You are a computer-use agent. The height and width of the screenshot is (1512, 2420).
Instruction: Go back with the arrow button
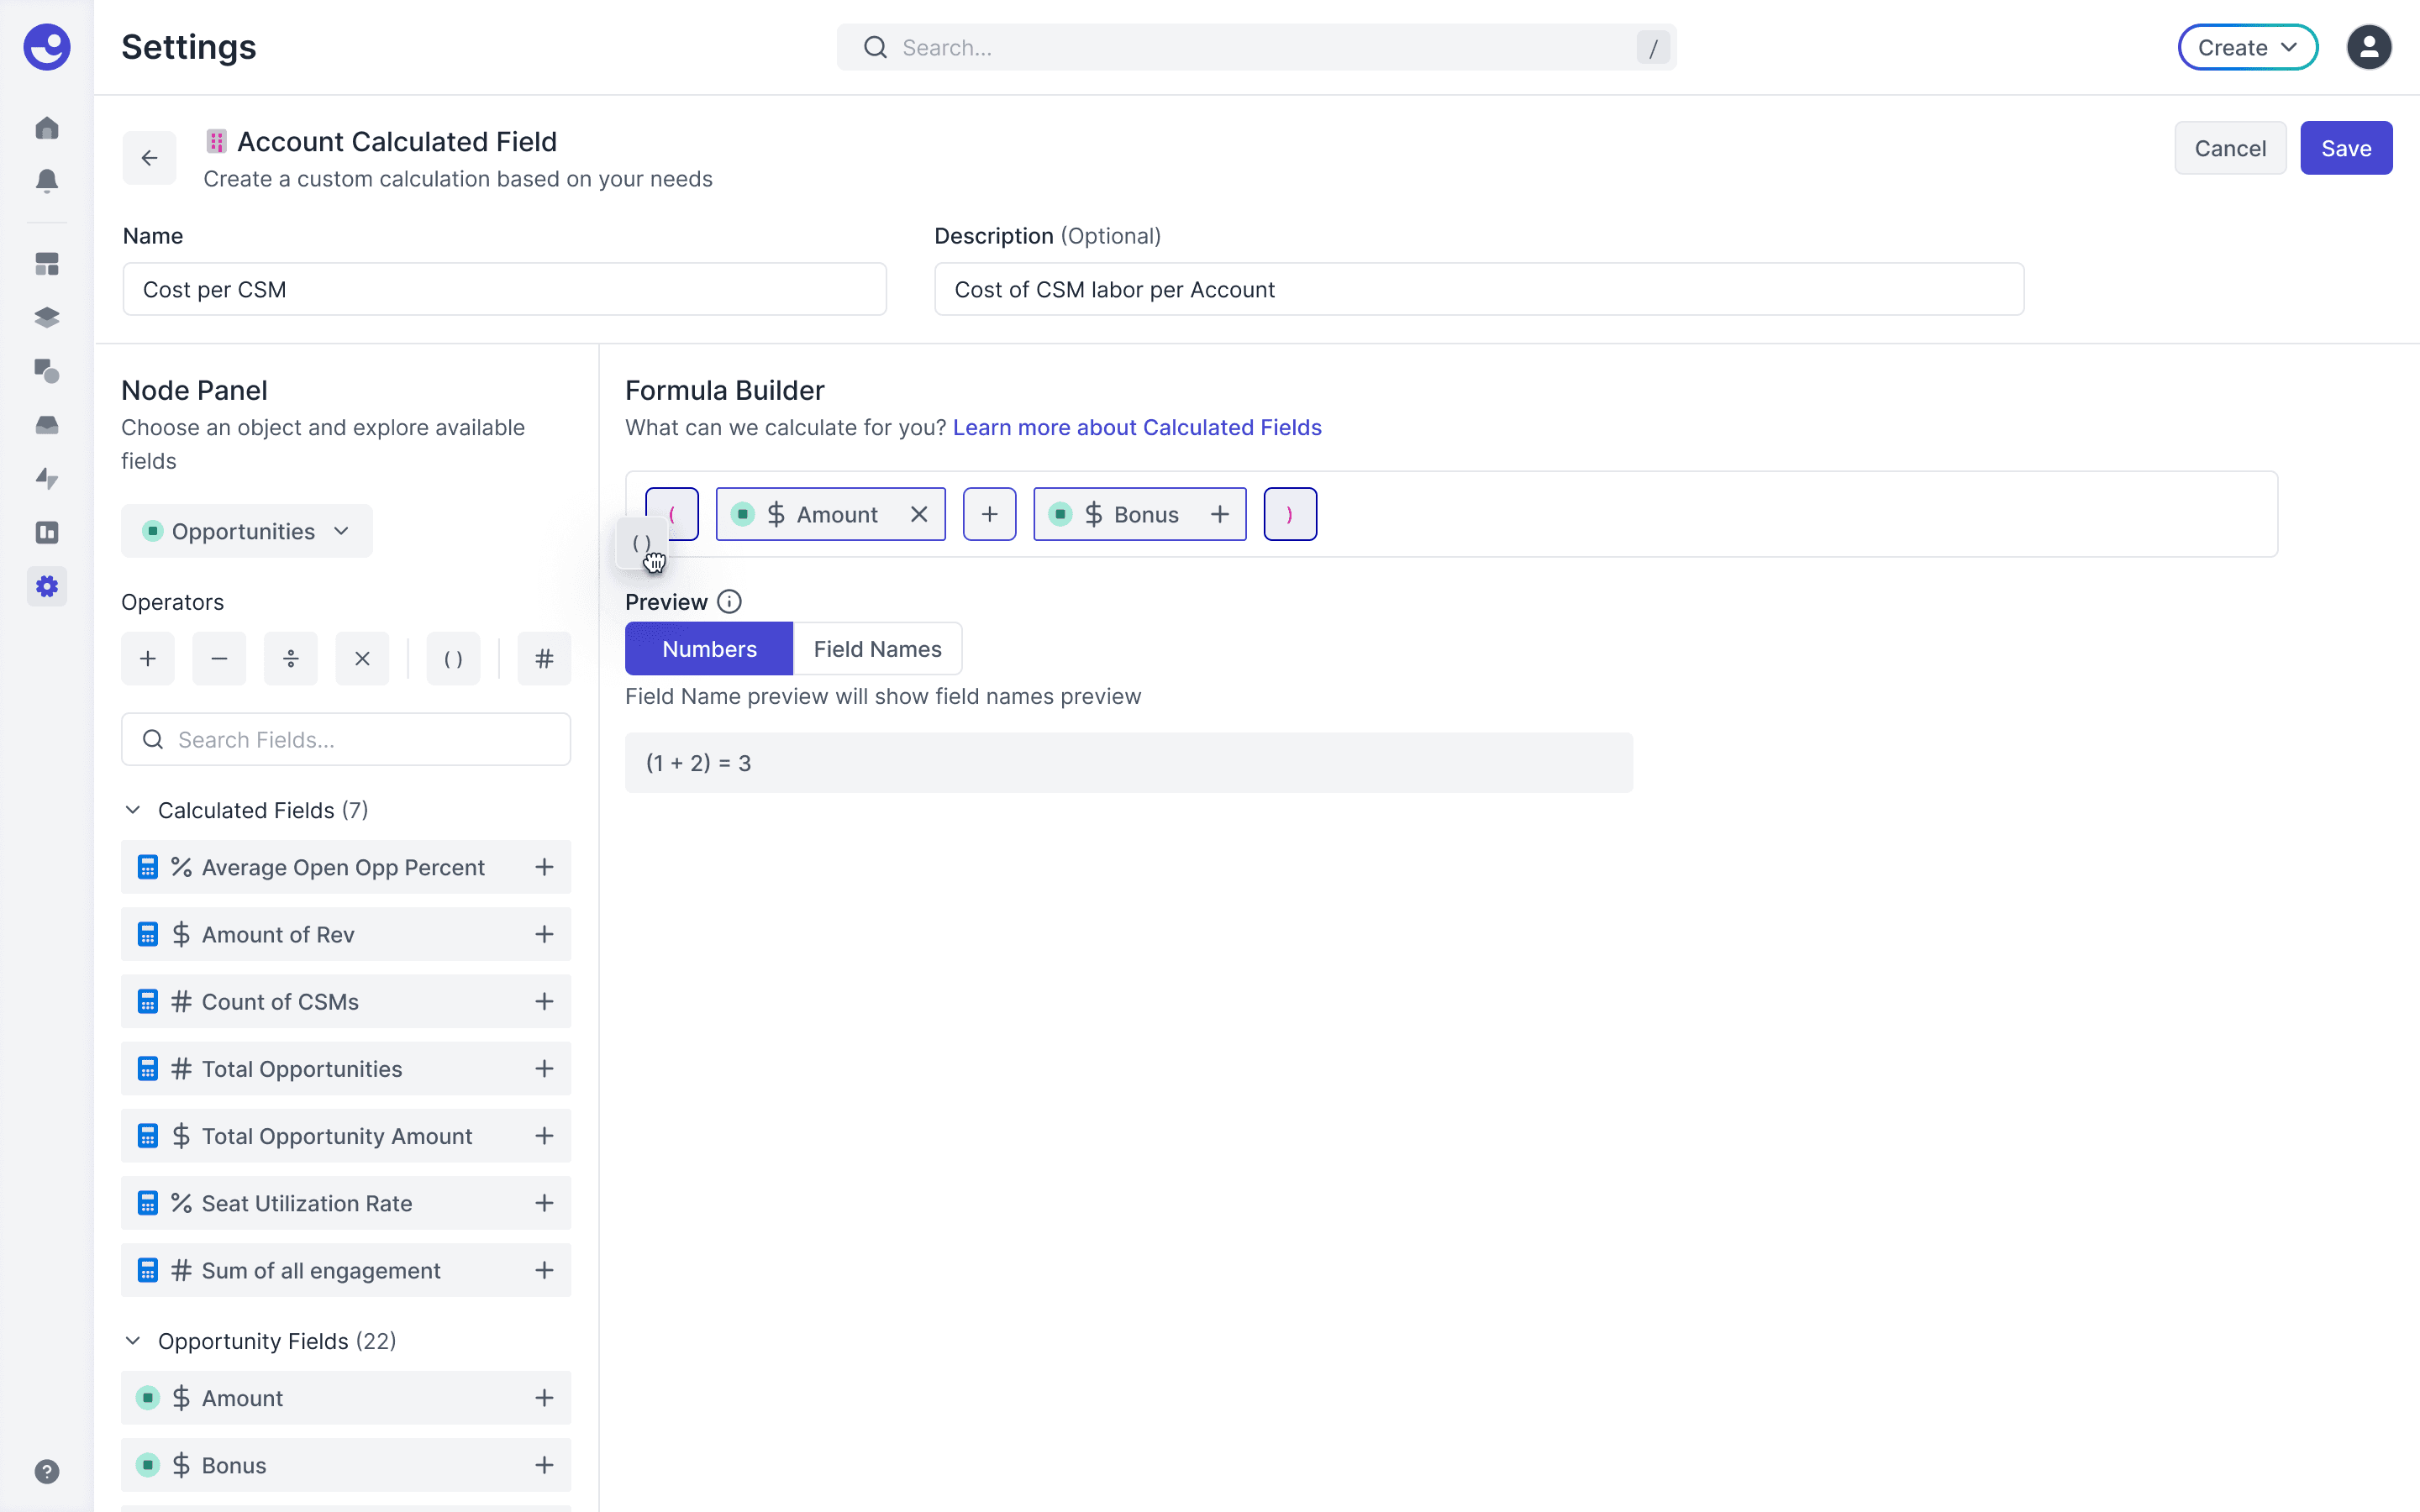click(149, 158)
